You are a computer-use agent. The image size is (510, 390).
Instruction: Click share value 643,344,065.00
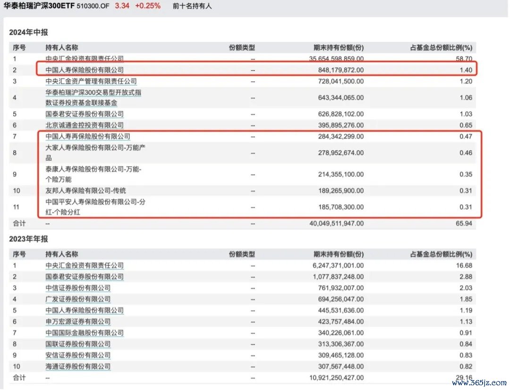(341, 98)
